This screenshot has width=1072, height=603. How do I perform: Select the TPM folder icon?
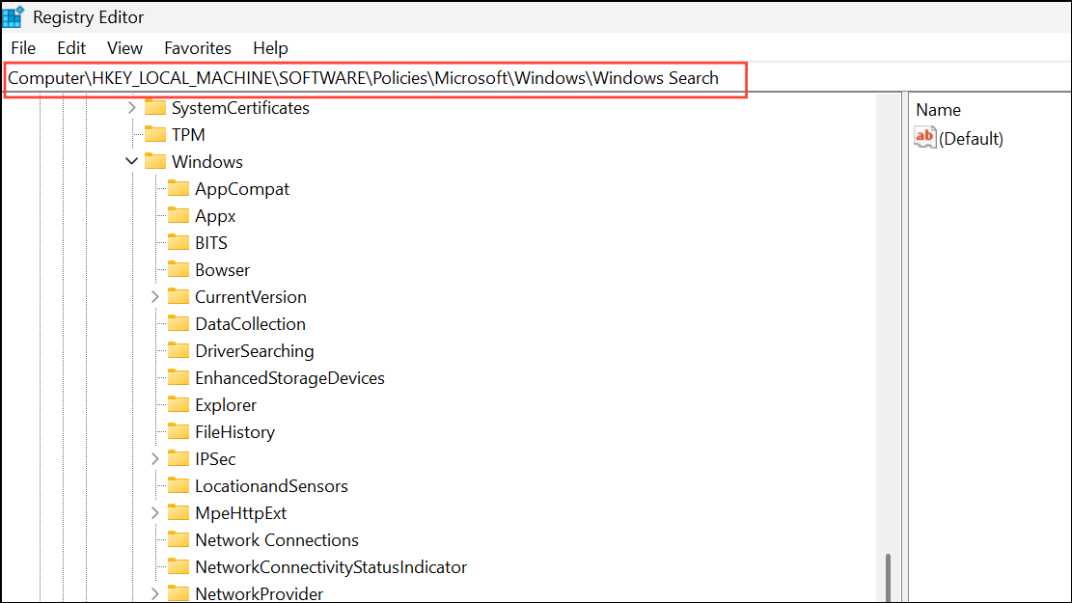[x=155, y=135]
